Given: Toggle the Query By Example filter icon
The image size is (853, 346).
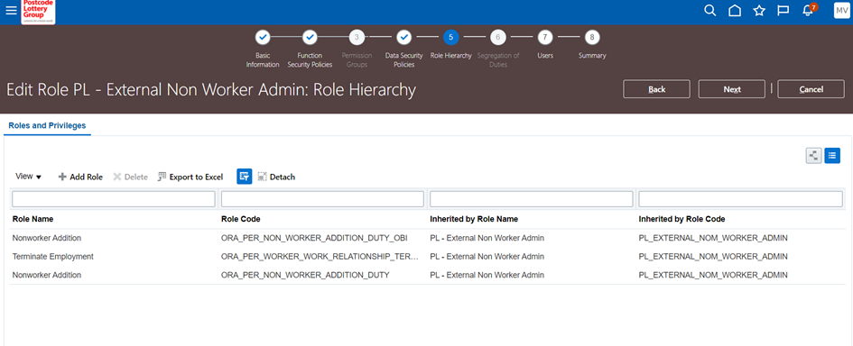Looking at the screenshot, I should (245, 177).
